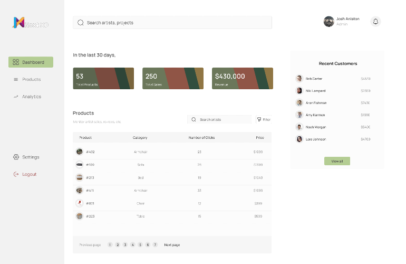406x264 pixels.
Task: Click the Table category cell
Action: click(x=141, y=216)
